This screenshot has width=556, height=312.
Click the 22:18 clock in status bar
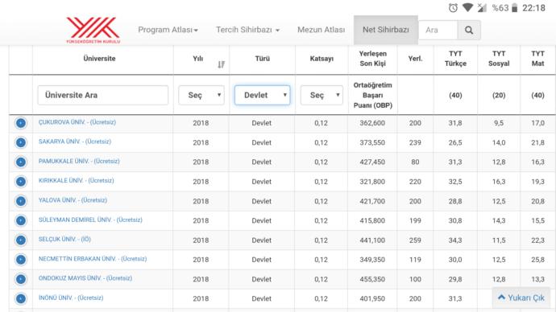click(533, 8)
